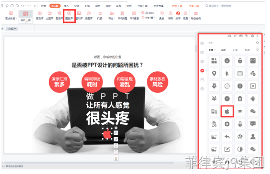Image resolution: width=270 pixels, height=174 pixels.
Task: Click the lightbulb suggestion beside apple shape
Action: [x=116, y=158]
